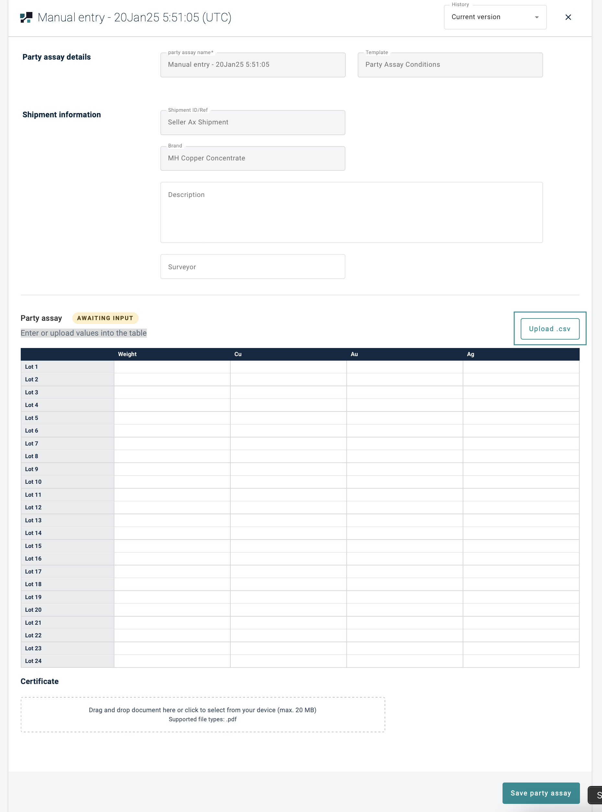Click the certificate PDF drop zone
The image size is (602, 812).
pos(203,714)
